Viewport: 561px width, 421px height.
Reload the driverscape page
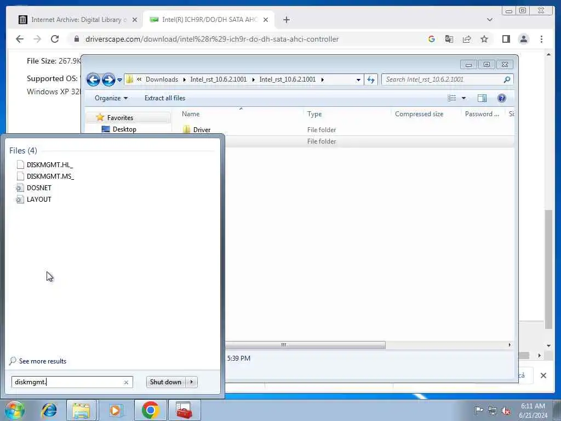tap(55, 39)
